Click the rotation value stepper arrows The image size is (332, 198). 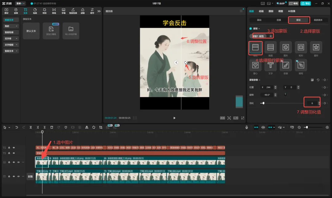tap(275, 95)
